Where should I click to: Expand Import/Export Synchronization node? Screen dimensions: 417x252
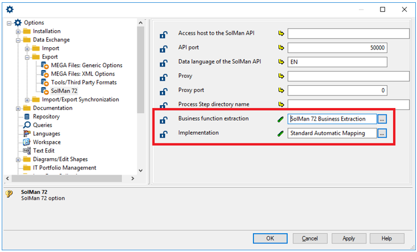(27, 100)
